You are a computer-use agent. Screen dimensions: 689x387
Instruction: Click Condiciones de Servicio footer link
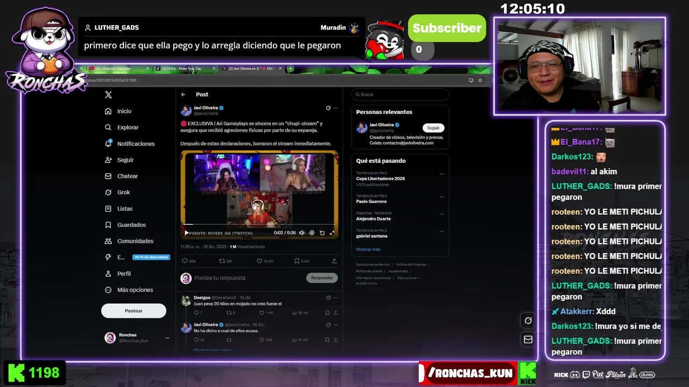pyautogui.click(x=372, y=264)
